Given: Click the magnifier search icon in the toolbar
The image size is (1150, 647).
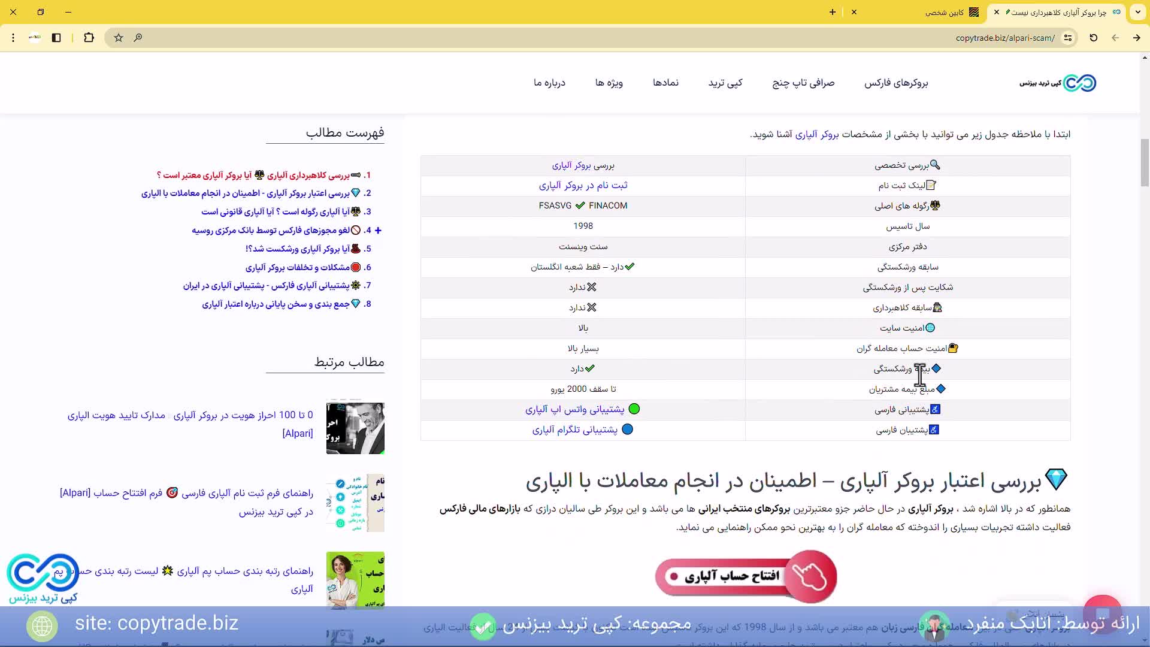Looking at the screenshot, I should (x=138, y=38).
